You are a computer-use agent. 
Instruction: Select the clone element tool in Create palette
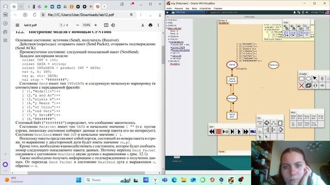click(x=308, y=86)
